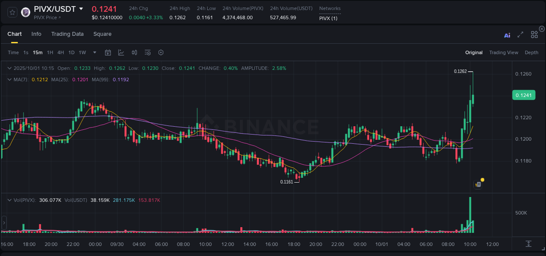Click the Ai analysis icon
Viewport: 546px width, 256px height.
507,35
